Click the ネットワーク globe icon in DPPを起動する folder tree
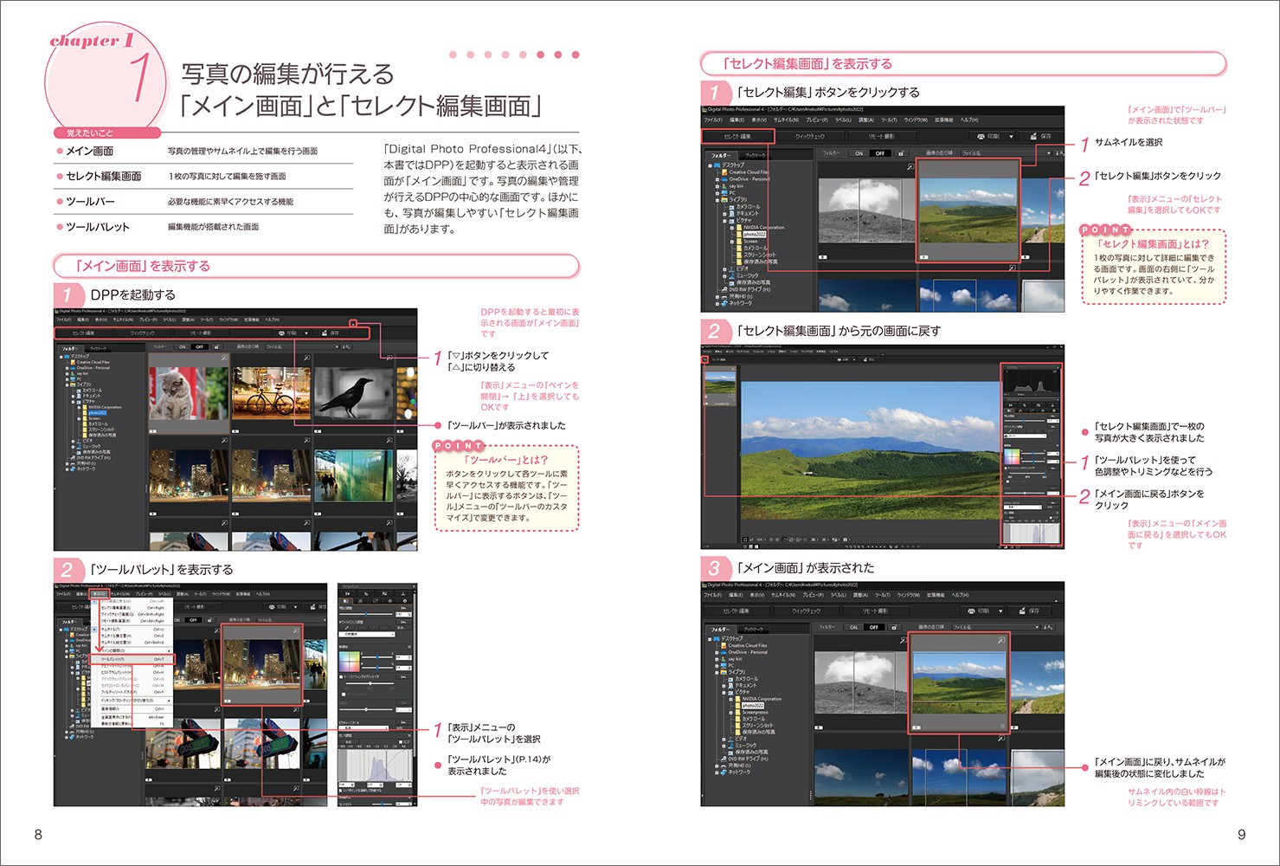Image resolution: width=1280 pixels, height=866 pixels. [x=73, y=469]
